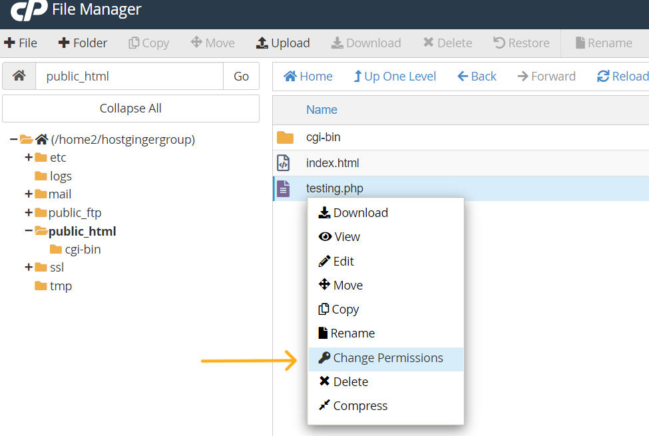This screenshot has height=436, width=649.
Task: Open the Upload dialog from toolbar
Action: pyautogui.click(x=283, y=43)
